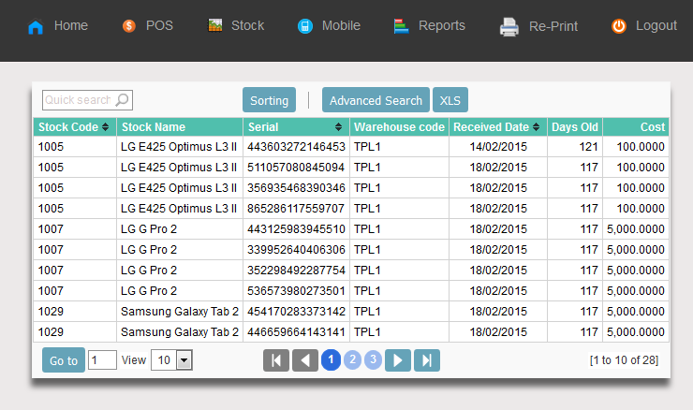Expand the View rows-per-page dropdown
The width and height of the screenshot is (693, 410).
click(x=184, y=360)
